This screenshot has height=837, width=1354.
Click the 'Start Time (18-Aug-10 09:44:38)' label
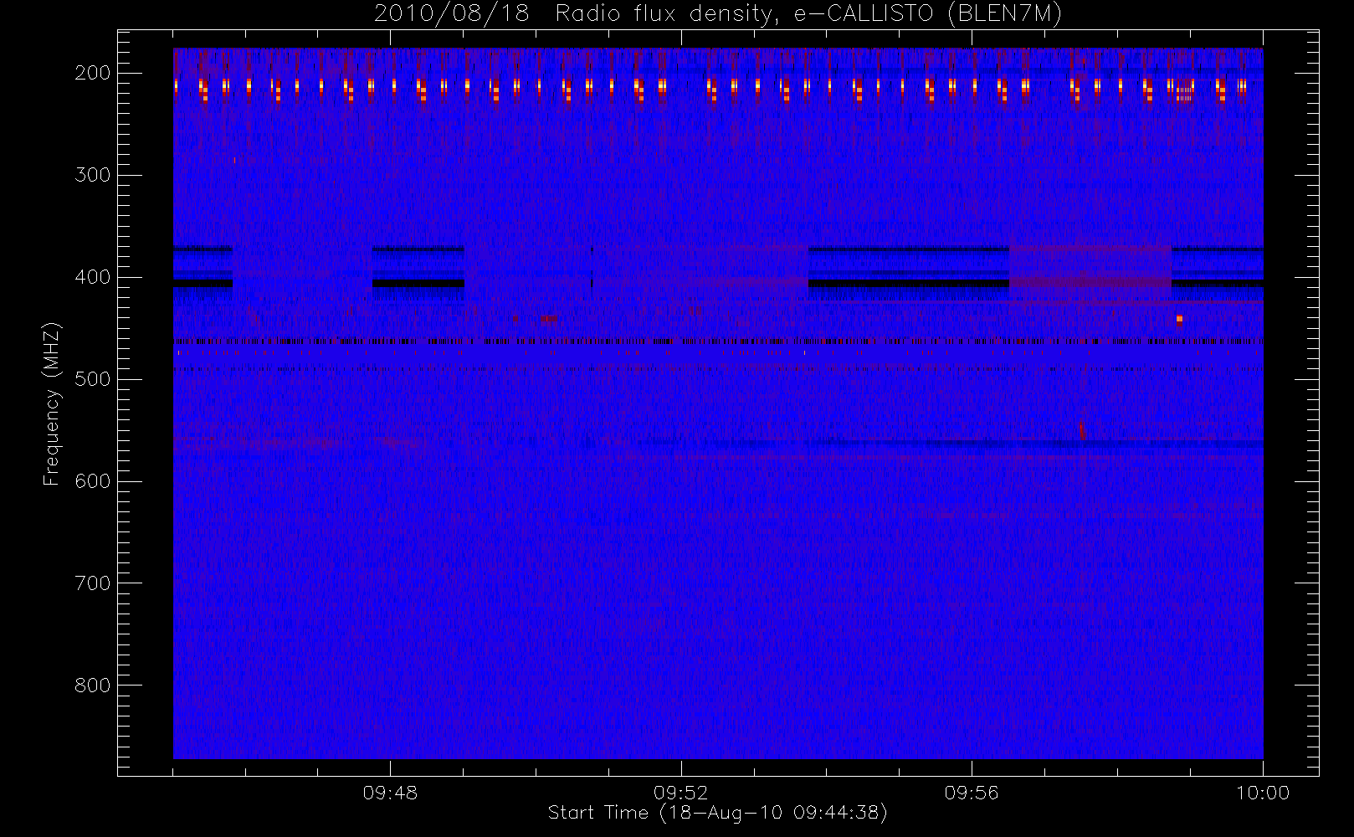(x=718, y=813)
